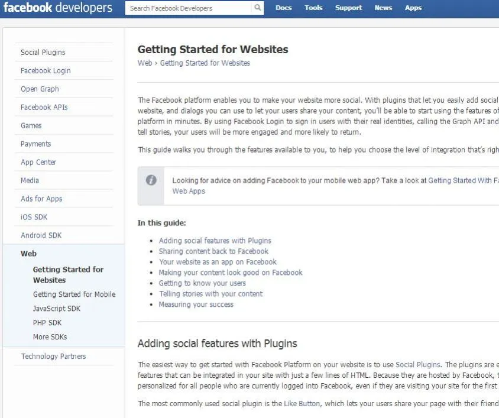Open the Apps menu

click(x=413, y=8)
